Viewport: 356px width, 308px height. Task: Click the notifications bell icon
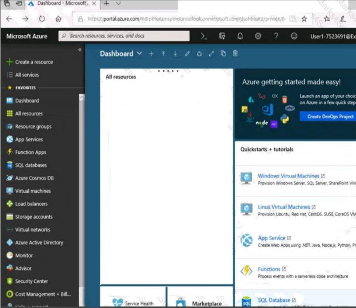(x=240, y=36)
